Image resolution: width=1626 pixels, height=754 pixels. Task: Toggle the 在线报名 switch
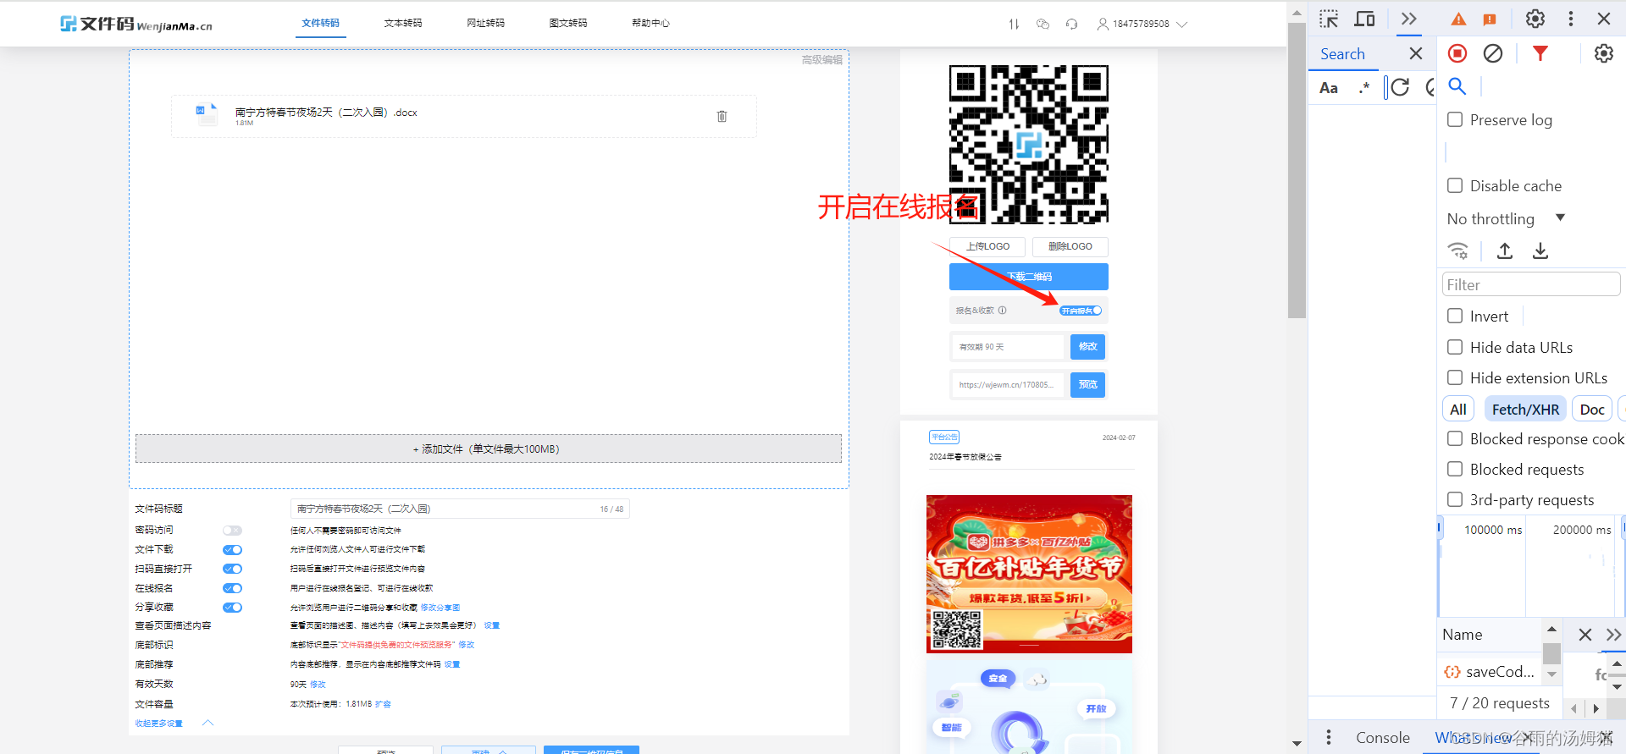coord(232,588)
